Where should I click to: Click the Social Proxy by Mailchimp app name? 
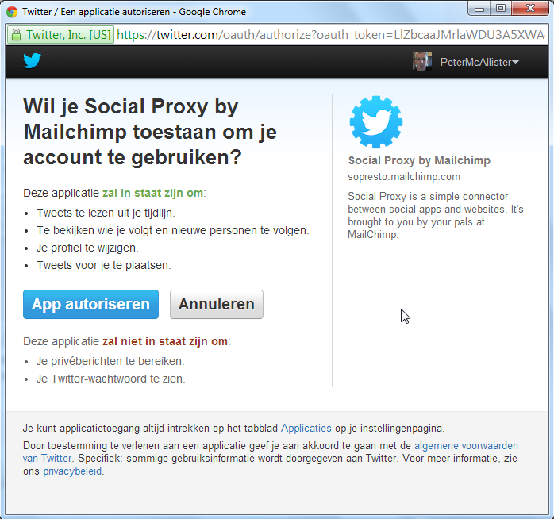(419, 160)
